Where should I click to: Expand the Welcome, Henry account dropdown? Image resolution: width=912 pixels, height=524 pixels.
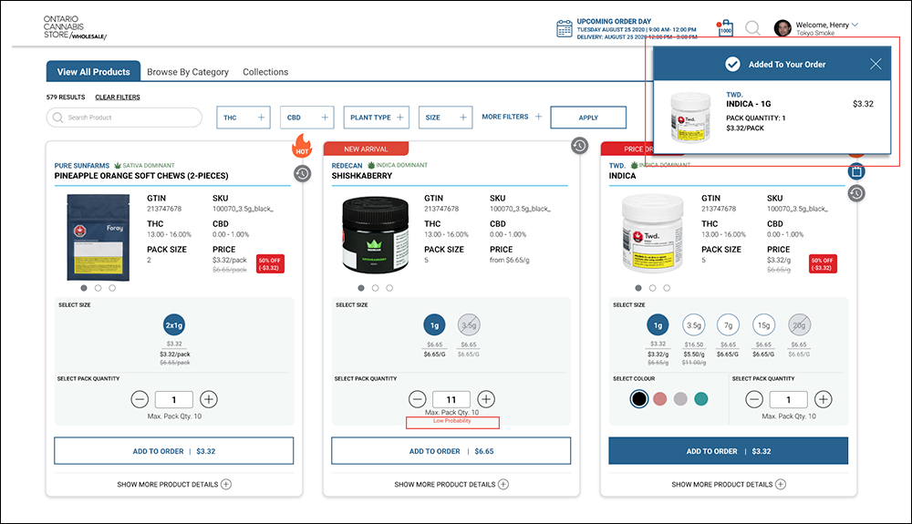855,25
